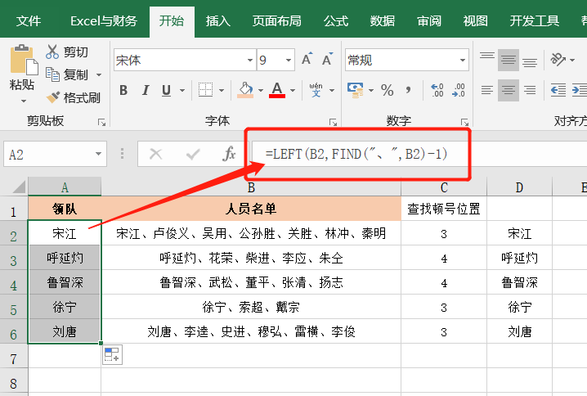587x396 pixels.
Task: Open the 文件 menu
Action: point(29,21)
